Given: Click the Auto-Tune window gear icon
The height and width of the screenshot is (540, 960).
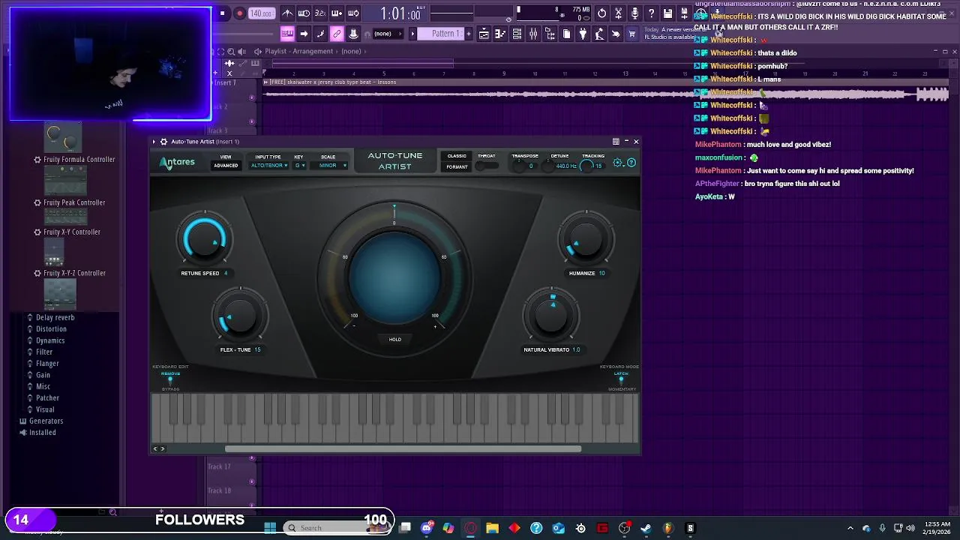Looking at the screenshot, I should 164,142.
